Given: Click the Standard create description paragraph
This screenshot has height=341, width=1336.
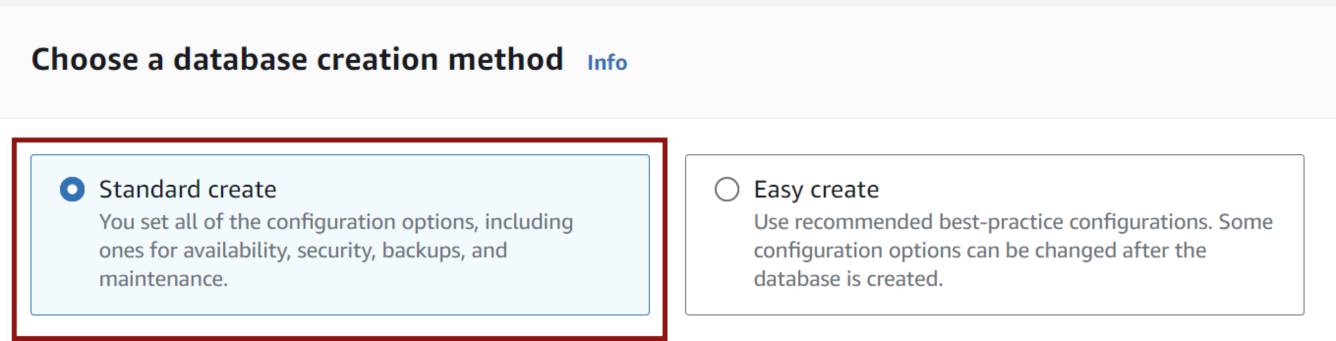Looking at the screenshot, I should pos(336,250).
